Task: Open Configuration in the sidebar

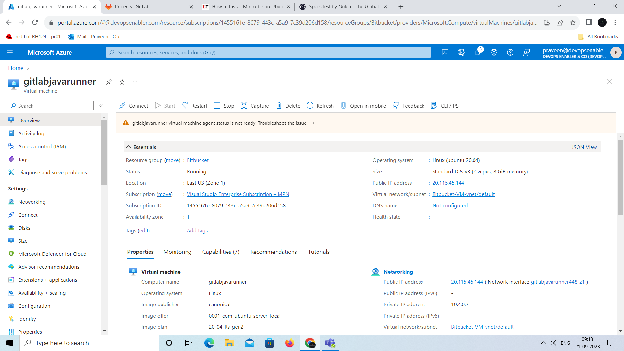Action: (x=34, y=306)
